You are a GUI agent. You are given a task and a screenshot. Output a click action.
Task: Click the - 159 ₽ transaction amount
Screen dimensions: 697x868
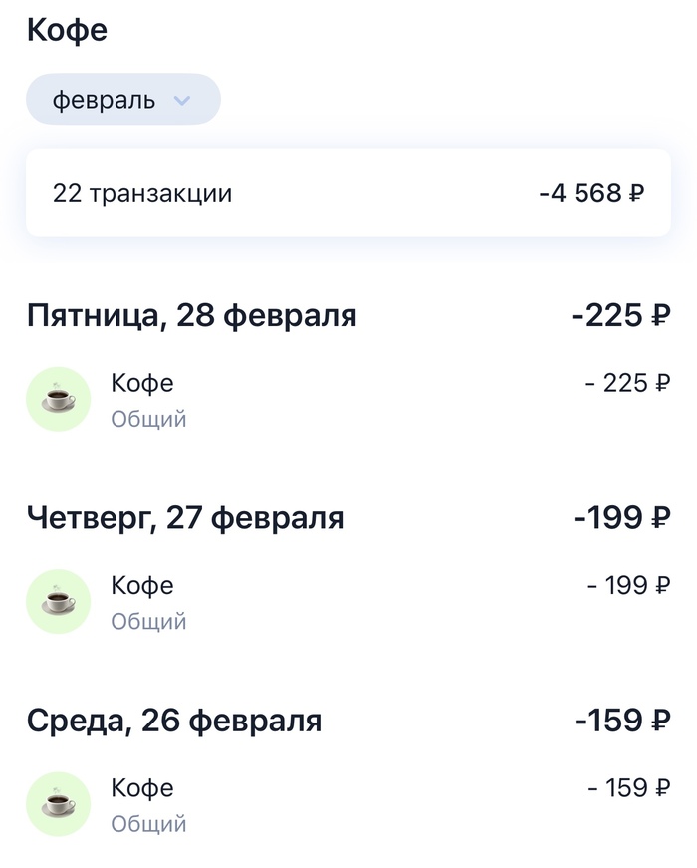[x=628, y=788]
